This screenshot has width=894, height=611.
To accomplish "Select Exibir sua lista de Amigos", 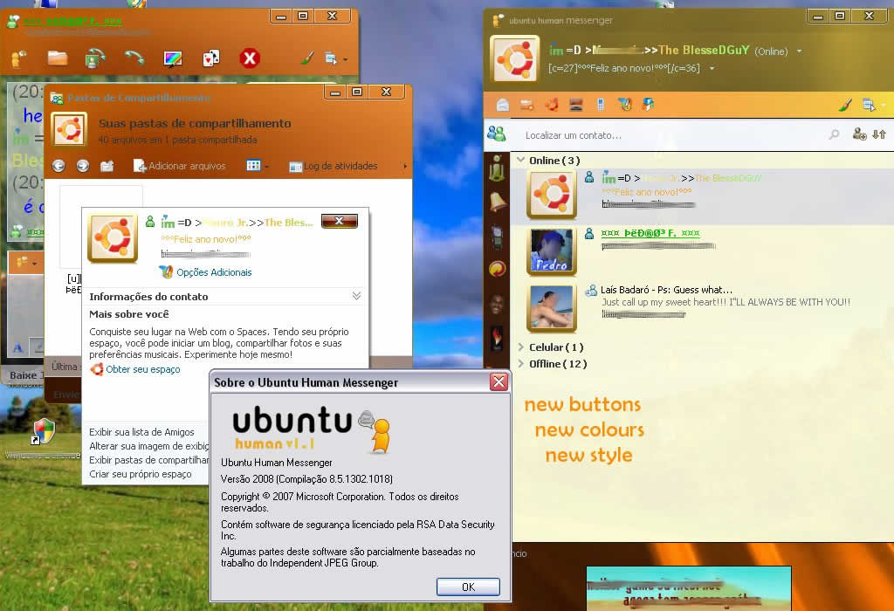I will pos(141,432).
